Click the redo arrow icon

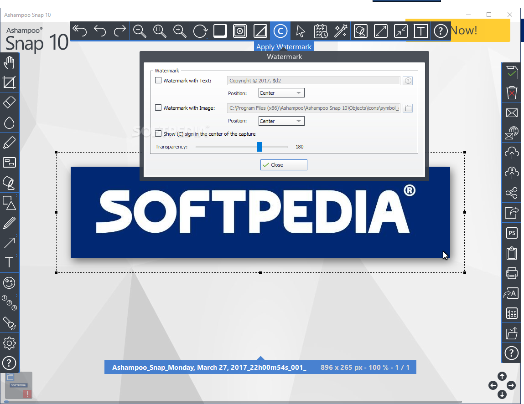pyautogui.click(x=119, y=31)
